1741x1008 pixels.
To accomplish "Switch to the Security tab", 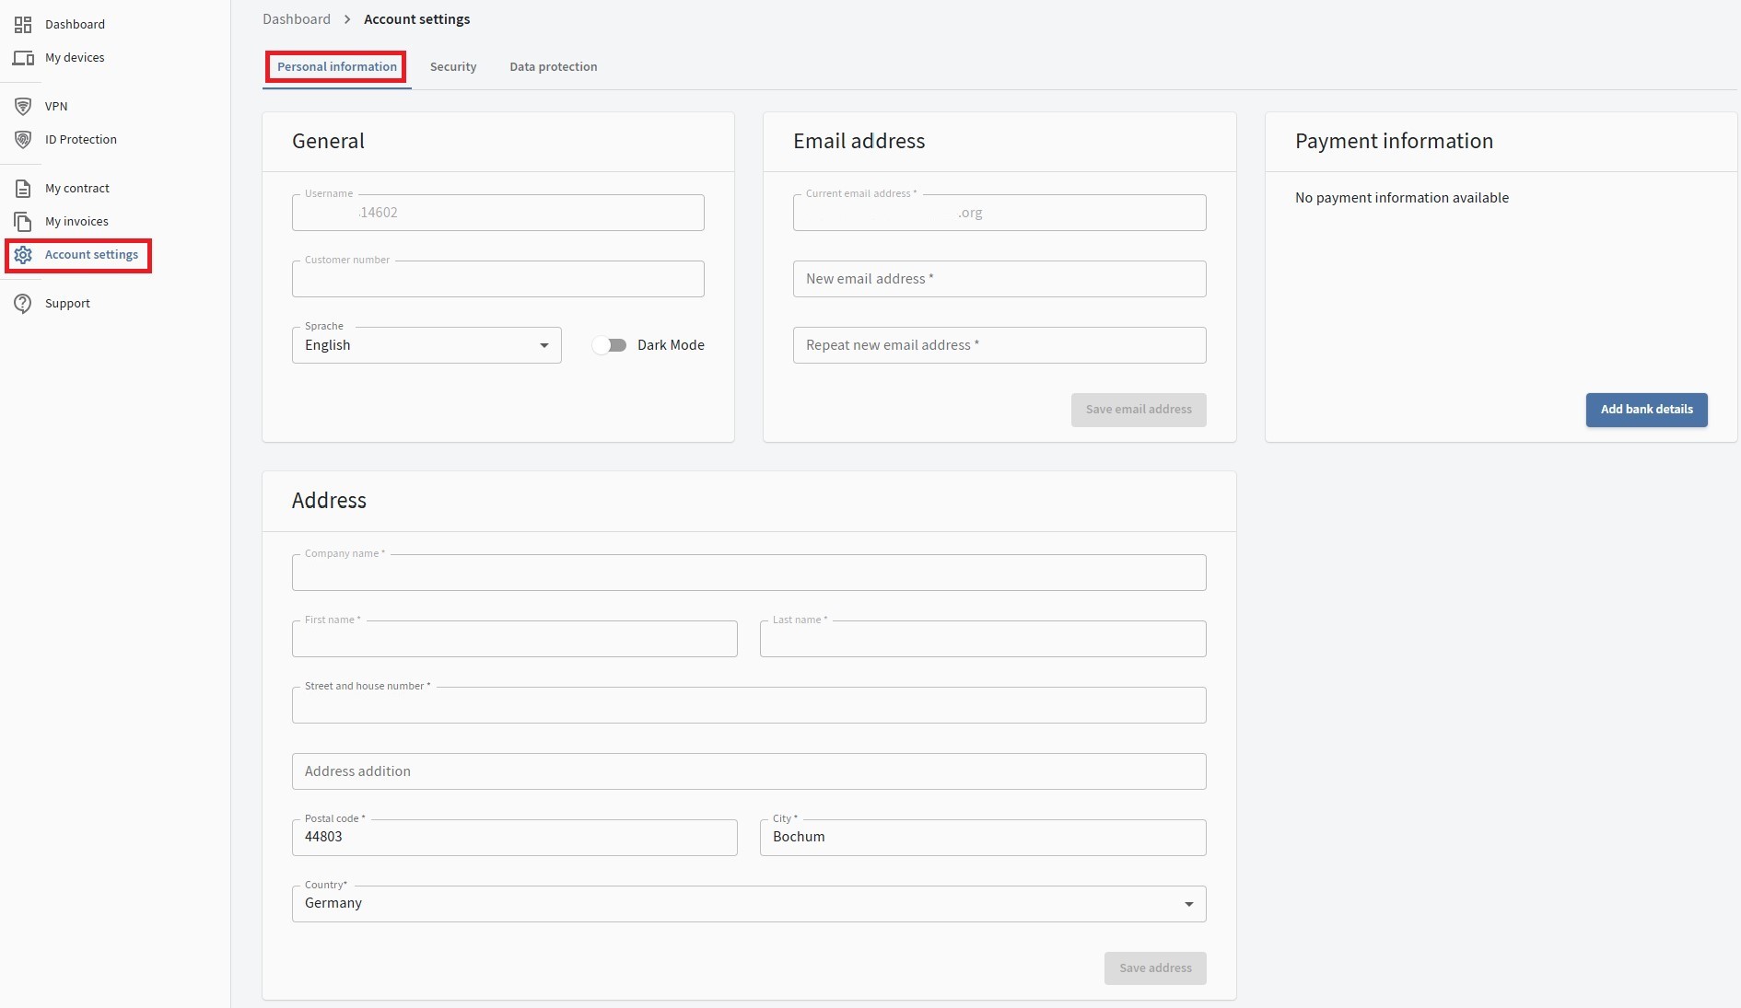I will click(x=453, y=67).
